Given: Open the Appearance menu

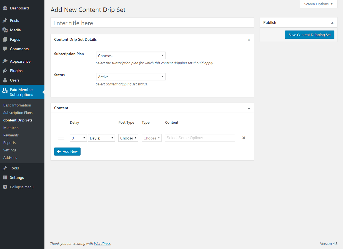Looking at the screenshot, I should click(x=22, y=61).
